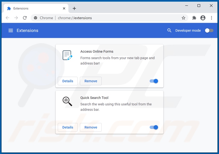Click the Quick Search Tool magnifier icon
This screenshot has width=219, height=154.
pyautogui.click(x=67, y=101)
